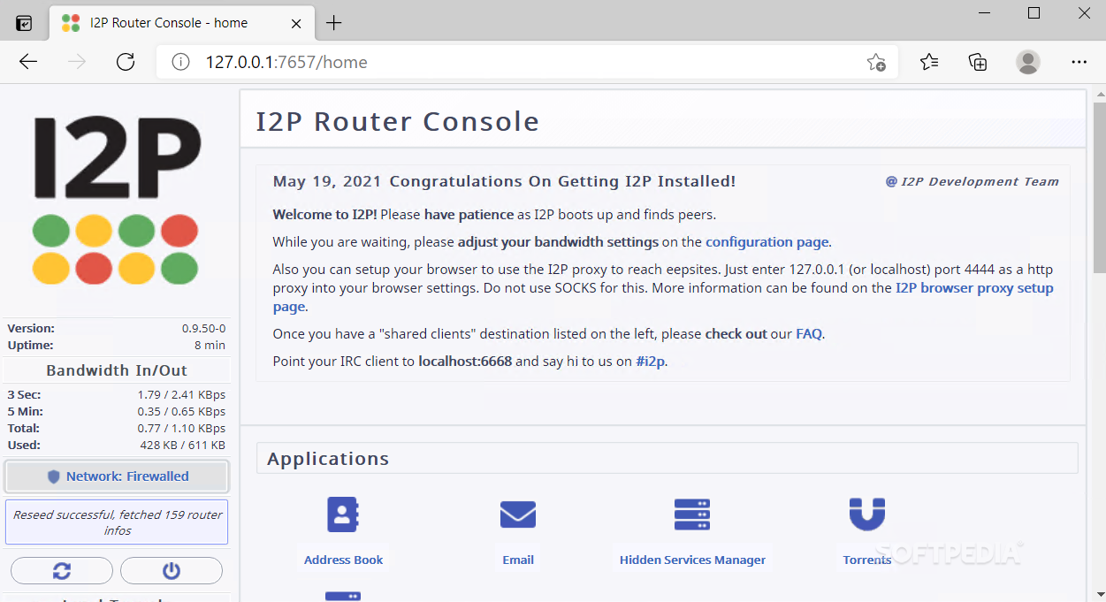Click the 3 Sec bandwidth value 1.79 / 2.41 KBps
Image resolution: width=1106 pixels, height=602 pixels.
(x=181, y=394)
